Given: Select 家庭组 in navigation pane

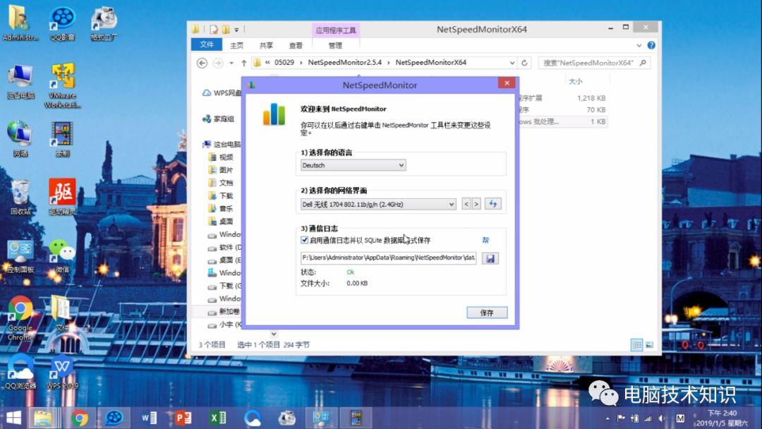Looking at the screenshot, I should tap(219, 119).
